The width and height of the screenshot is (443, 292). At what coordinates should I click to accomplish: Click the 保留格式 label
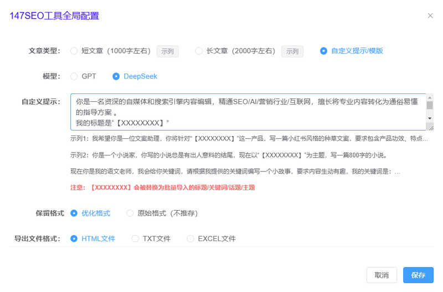pos(50,213)
